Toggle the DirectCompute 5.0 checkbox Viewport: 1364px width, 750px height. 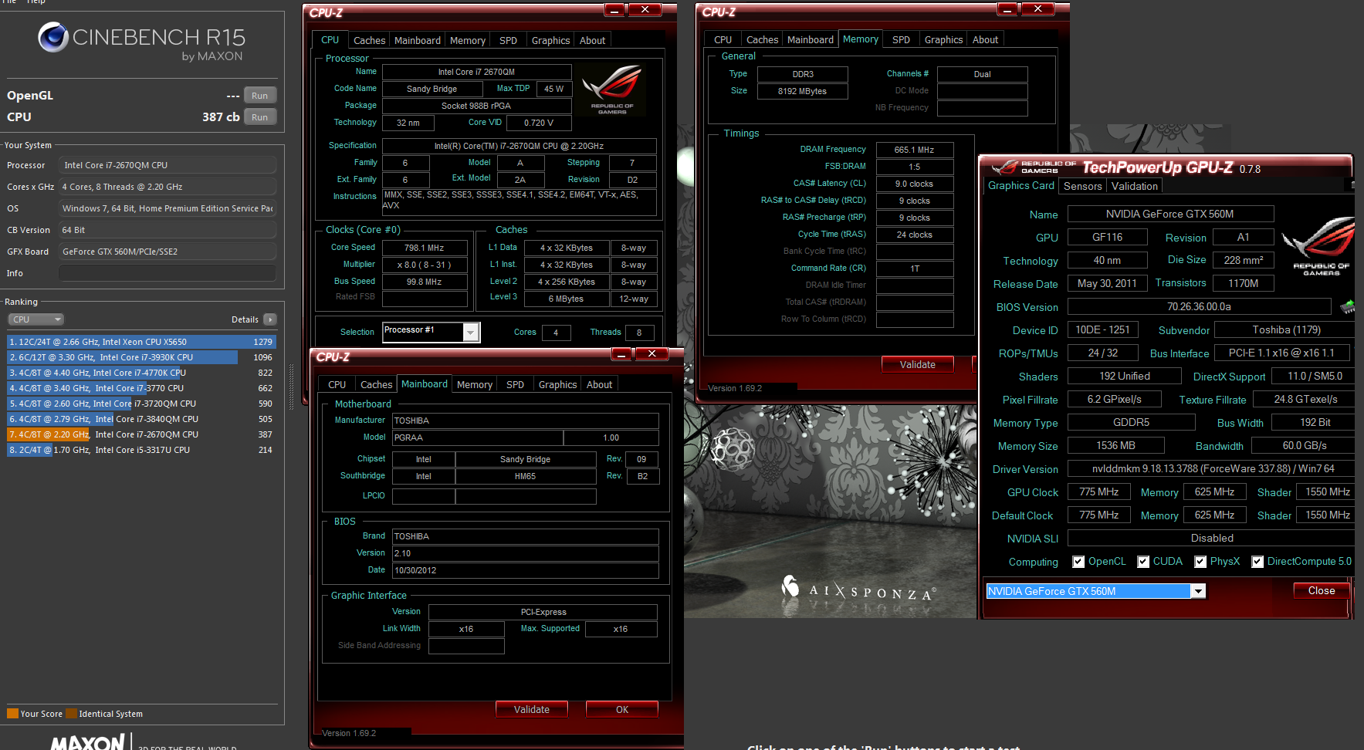pos(1257,562)
